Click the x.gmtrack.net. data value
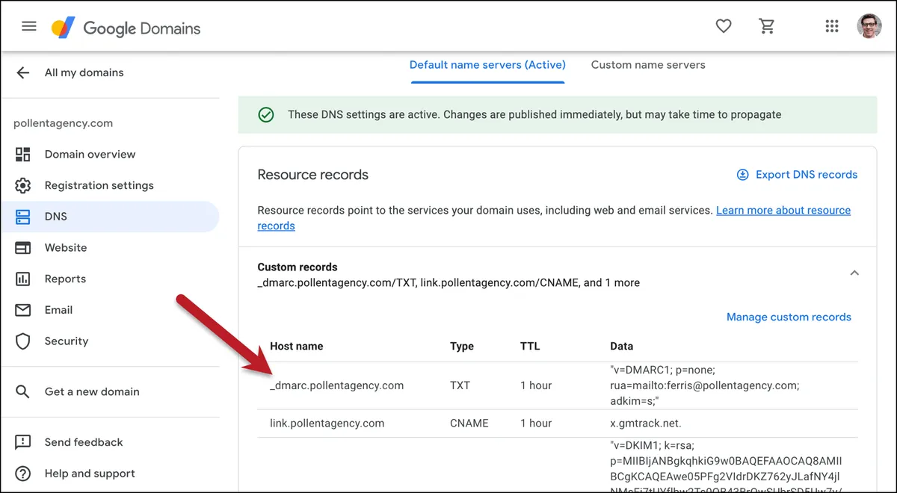Screen dimensions: 897x493 pyautogui.click(x=646, y=423)
